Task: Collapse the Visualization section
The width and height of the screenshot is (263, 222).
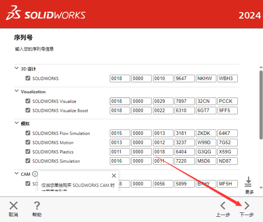Action: [x=16, y=91]
